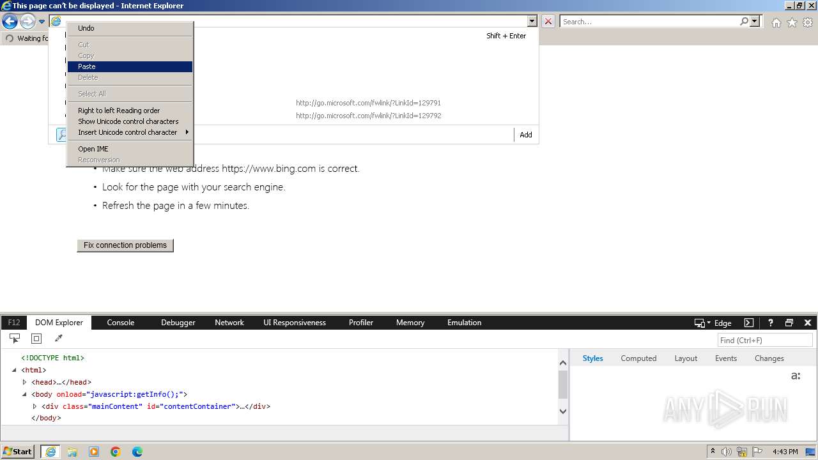
Task: Click the F12 label in developer tools
Action: tap(14, 323)
